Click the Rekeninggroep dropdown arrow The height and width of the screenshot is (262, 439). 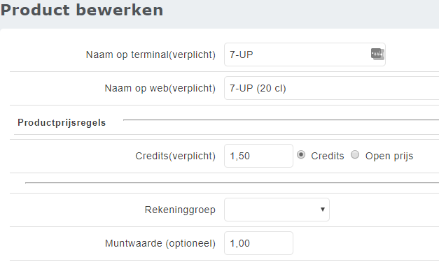point(323,209)
